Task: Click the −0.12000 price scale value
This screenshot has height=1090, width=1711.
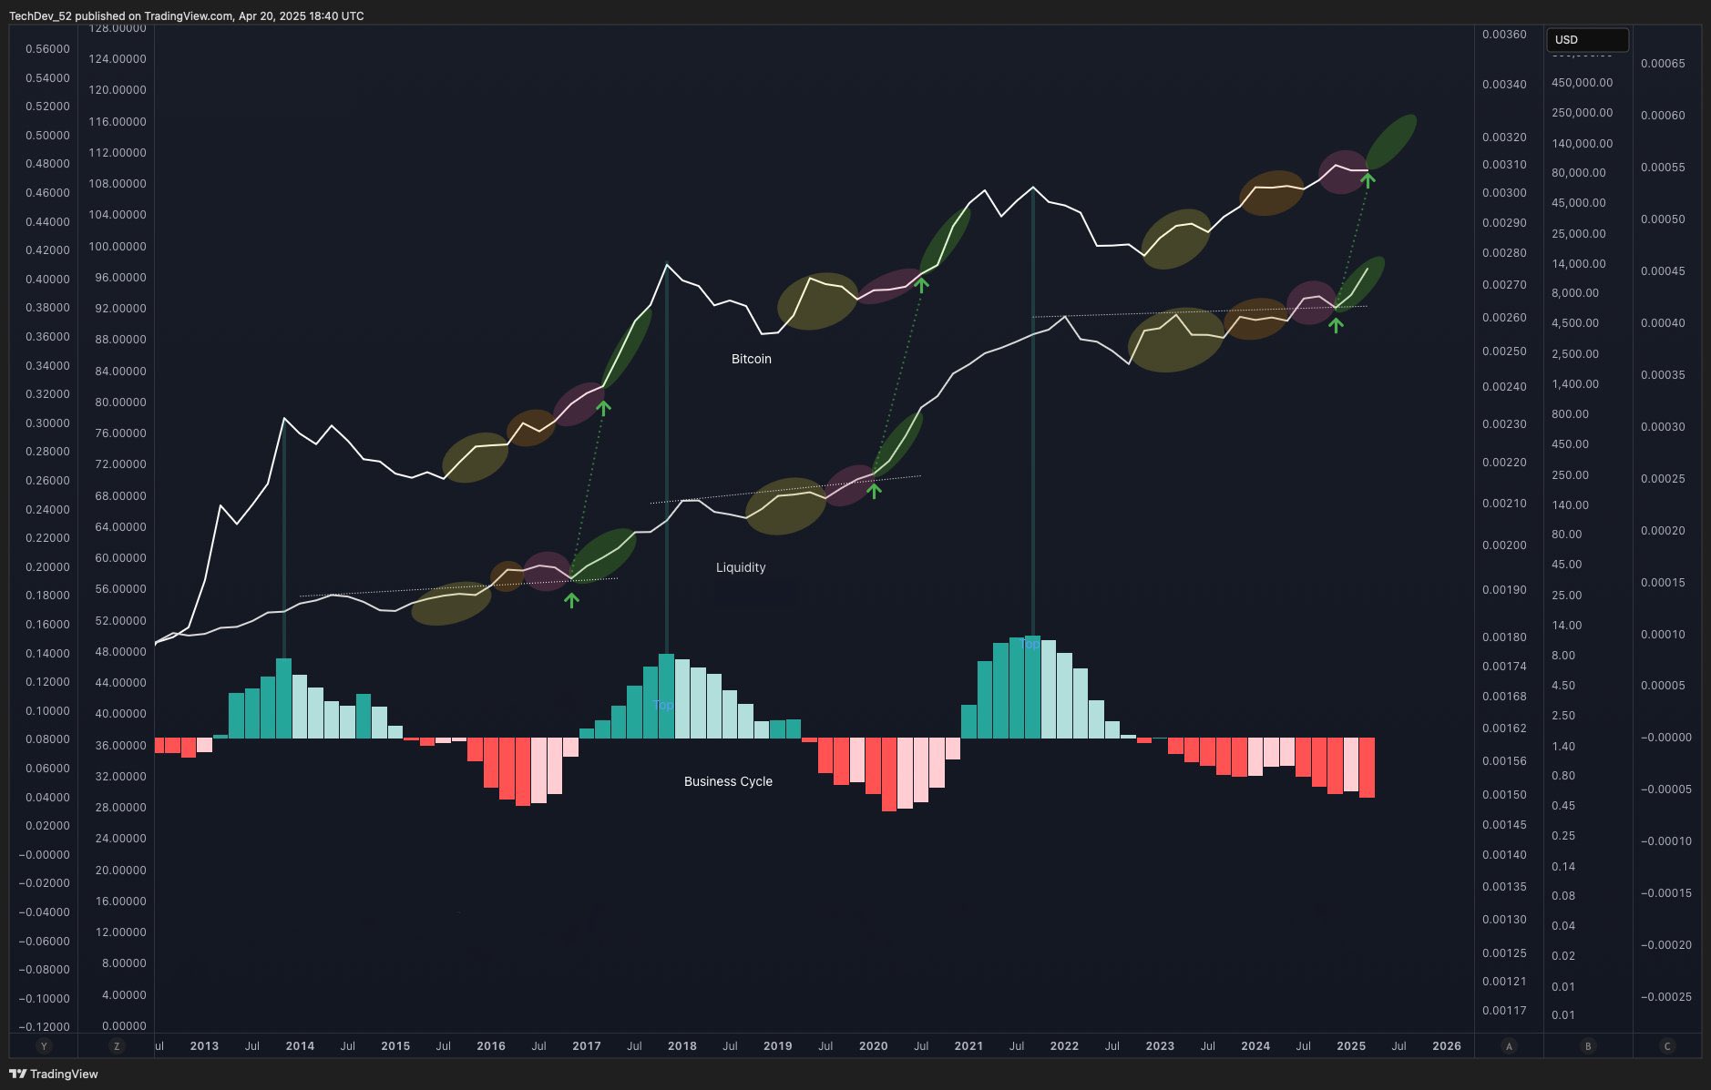Action: click(45, 1027)
